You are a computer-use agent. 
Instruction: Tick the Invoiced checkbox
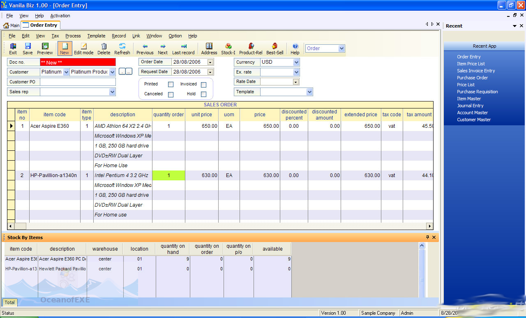pos(203,84)
